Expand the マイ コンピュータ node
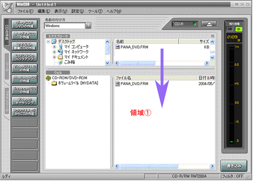253x181 pixels. tap(54, 47)
